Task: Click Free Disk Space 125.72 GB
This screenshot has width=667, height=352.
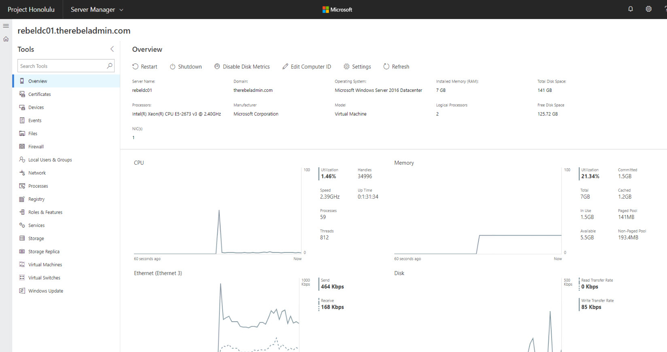Action: click(548, 114)
